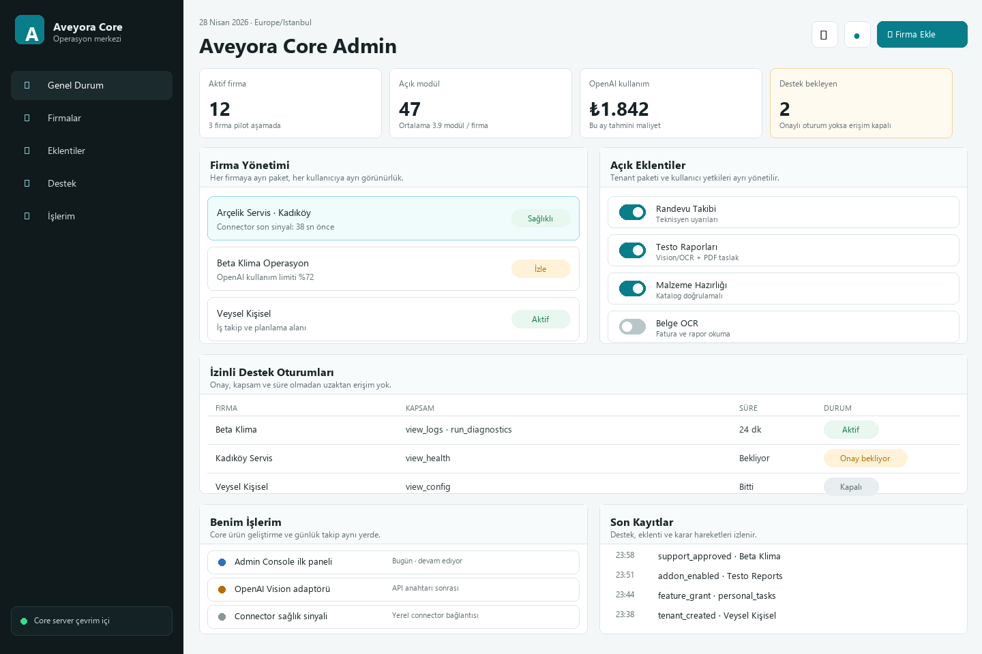Toggle Malzeme Hazırlığı switch off
The width and height of the screenshot is (982, 654).
click(x=632, y=289)
